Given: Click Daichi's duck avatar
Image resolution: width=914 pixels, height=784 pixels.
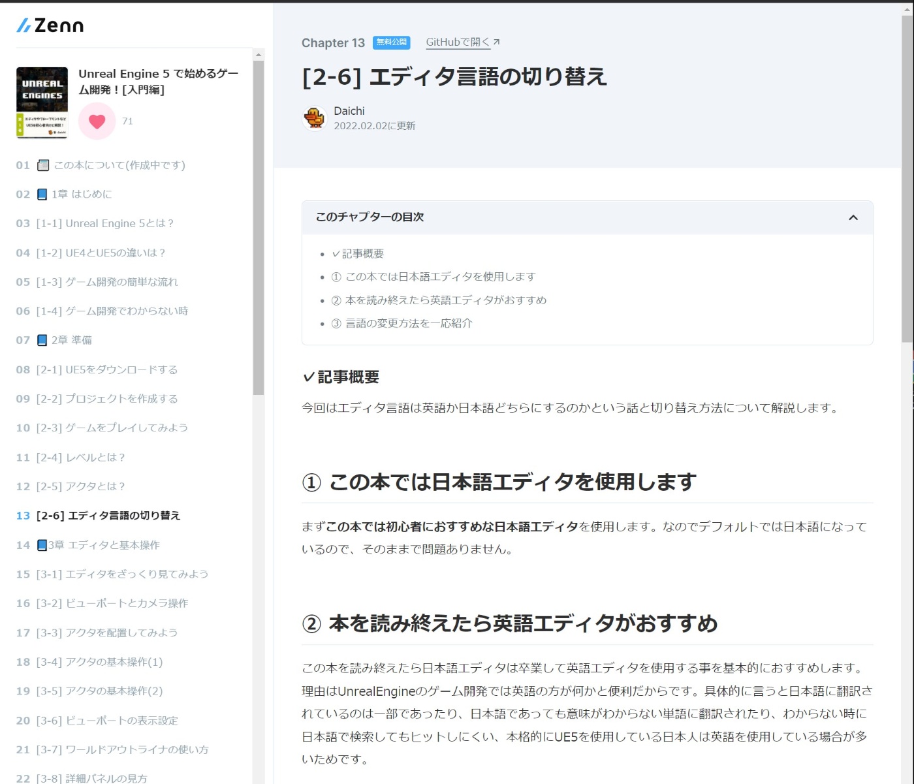Looking at the screenshot, I should [315, 118].
